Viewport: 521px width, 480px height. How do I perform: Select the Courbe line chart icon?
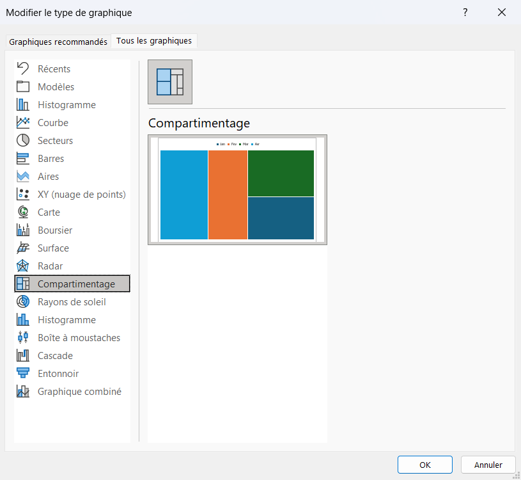coord(23,122)
